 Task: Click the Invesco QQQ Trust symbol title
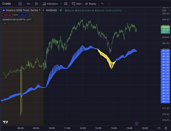[x=31, y=10]
